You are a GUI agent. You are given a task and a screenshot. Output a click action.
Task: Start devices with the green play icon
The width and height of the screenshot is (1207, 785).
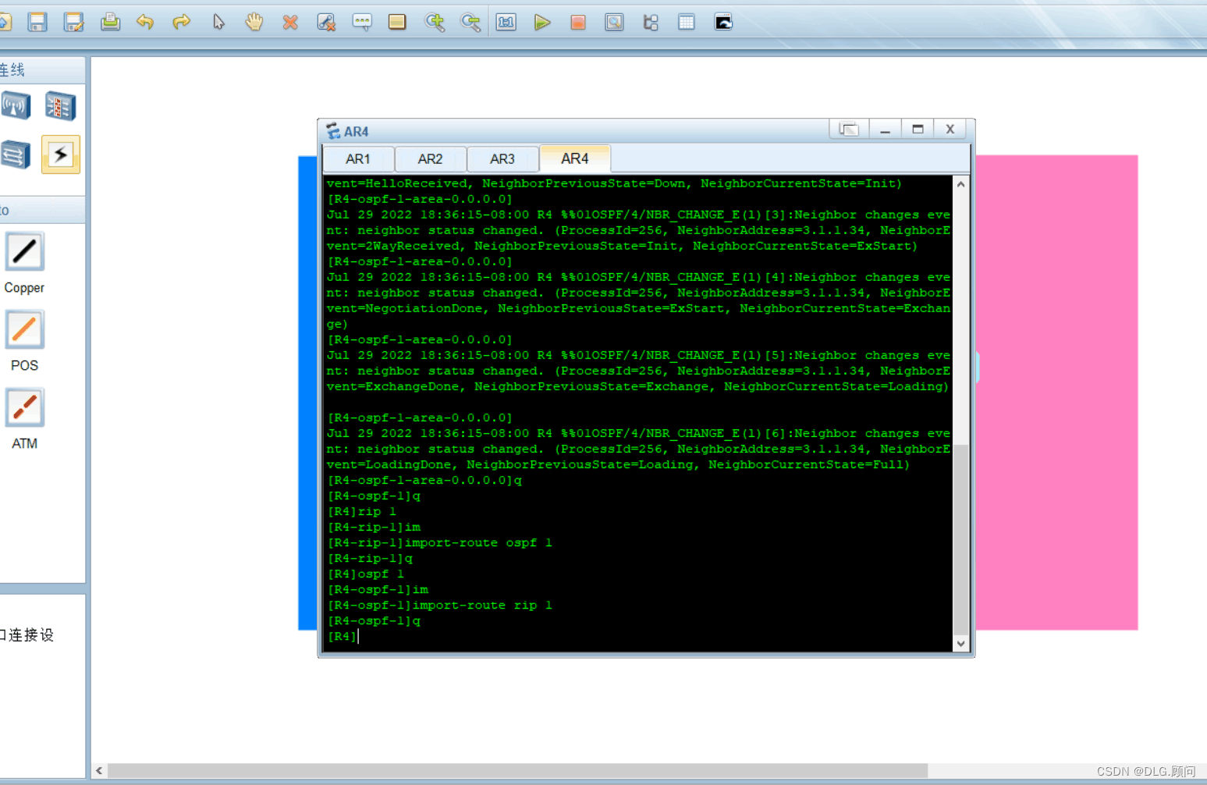tap(542, 22)
